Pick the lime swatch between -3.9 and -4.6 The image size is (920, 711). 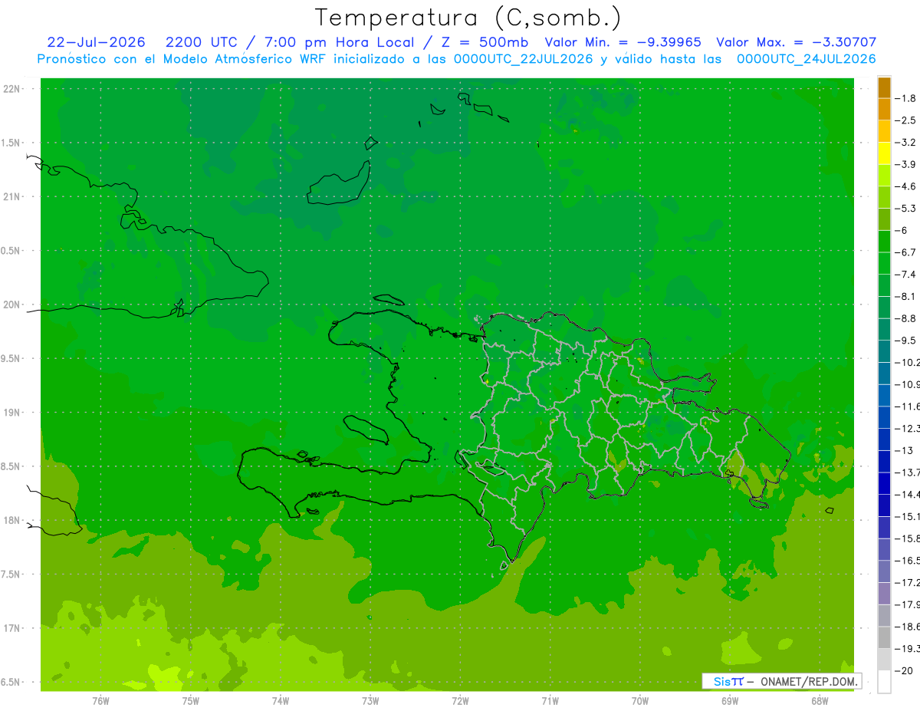click(x=885, y=175)
